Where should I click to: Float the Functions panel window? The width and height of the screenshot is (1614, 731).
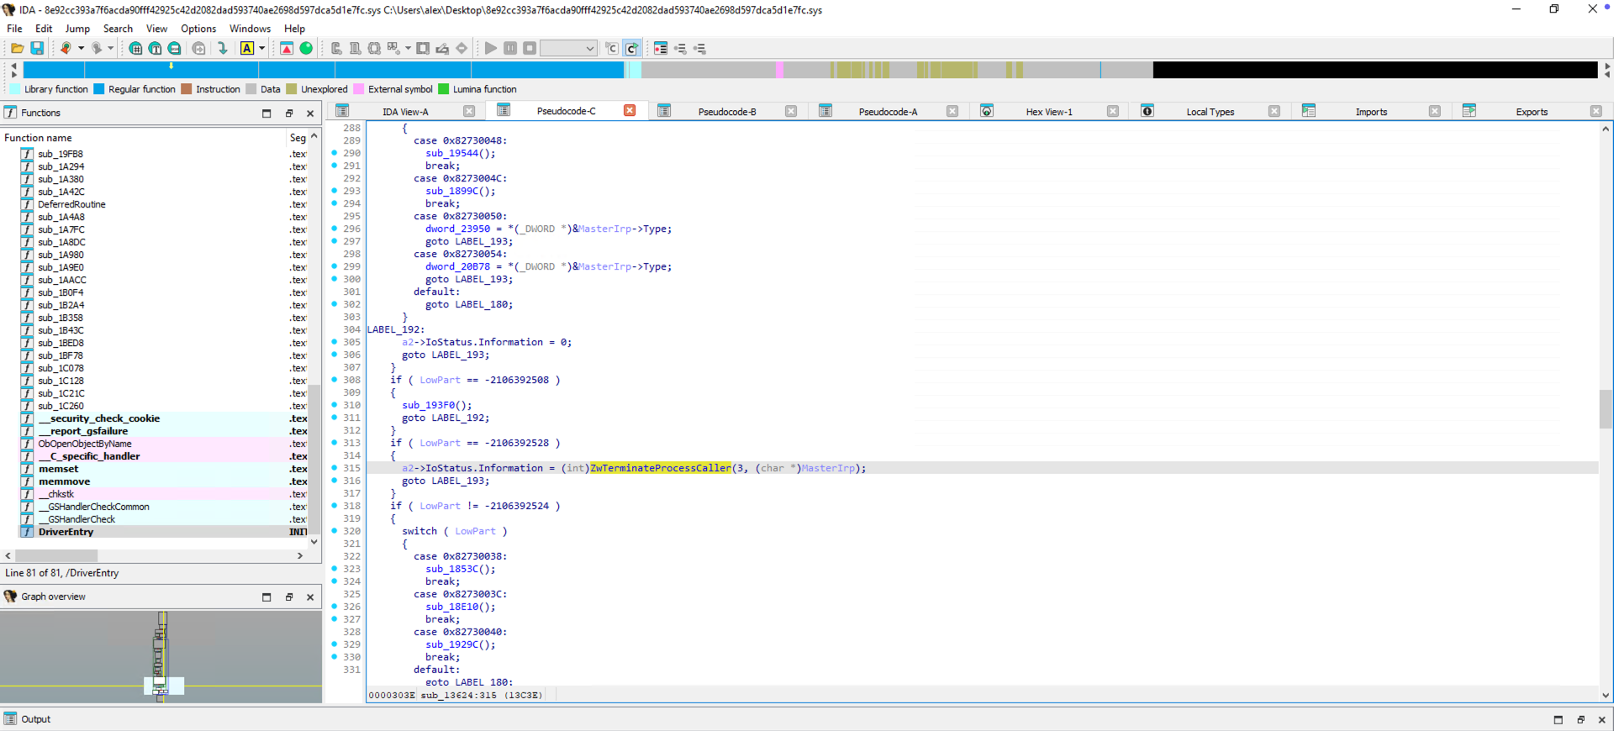[288, 113]
